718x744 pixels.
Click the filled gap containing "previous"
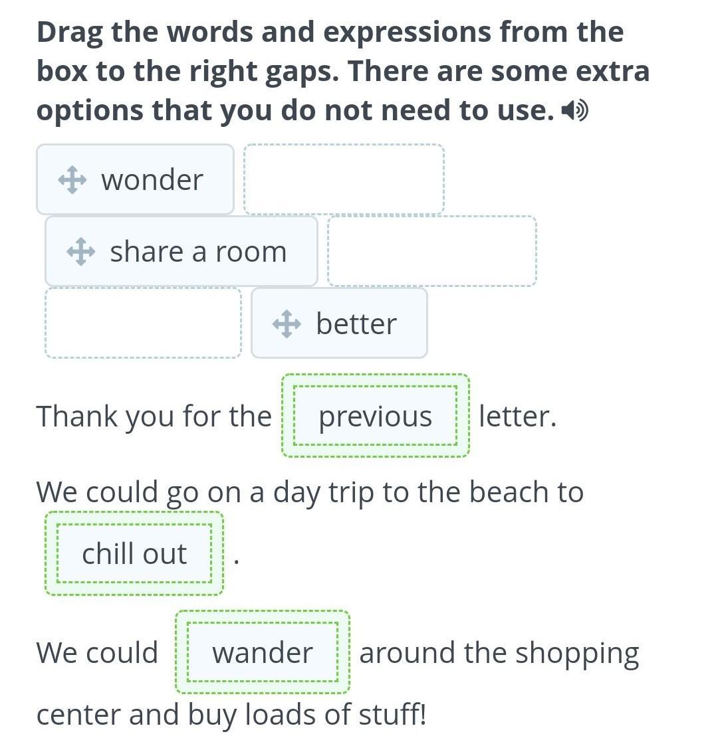376,417
